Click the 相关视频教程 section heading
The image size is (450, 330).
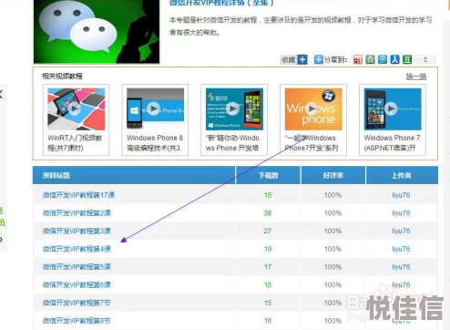click(x=62, y=76)
